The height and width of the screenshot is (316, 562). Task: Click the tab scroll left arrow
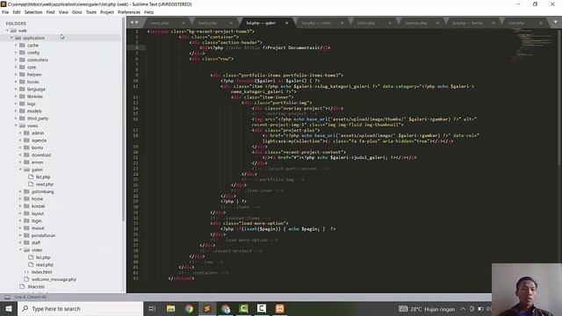tap(132, 22)
